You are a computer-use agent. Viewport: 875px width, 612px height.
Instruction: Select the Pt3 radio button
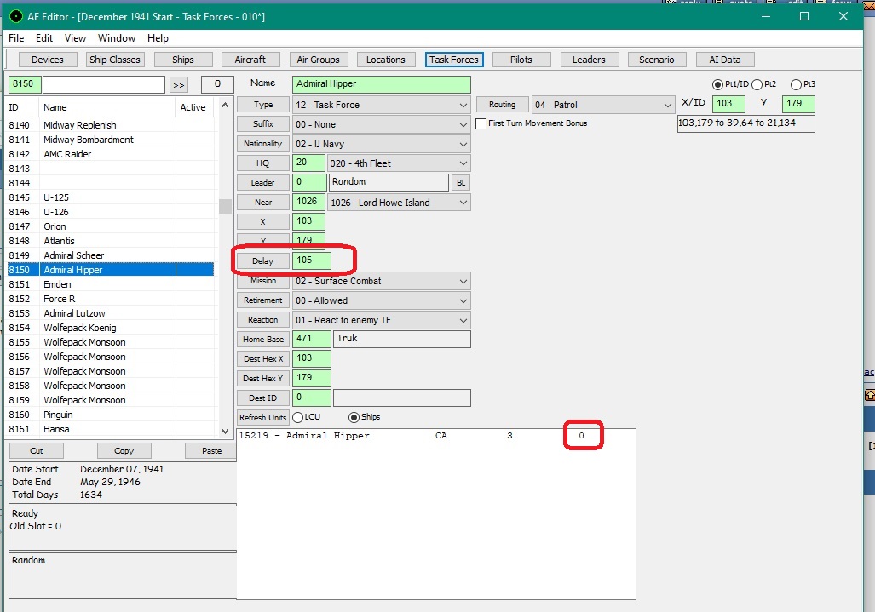coord(797,85)
